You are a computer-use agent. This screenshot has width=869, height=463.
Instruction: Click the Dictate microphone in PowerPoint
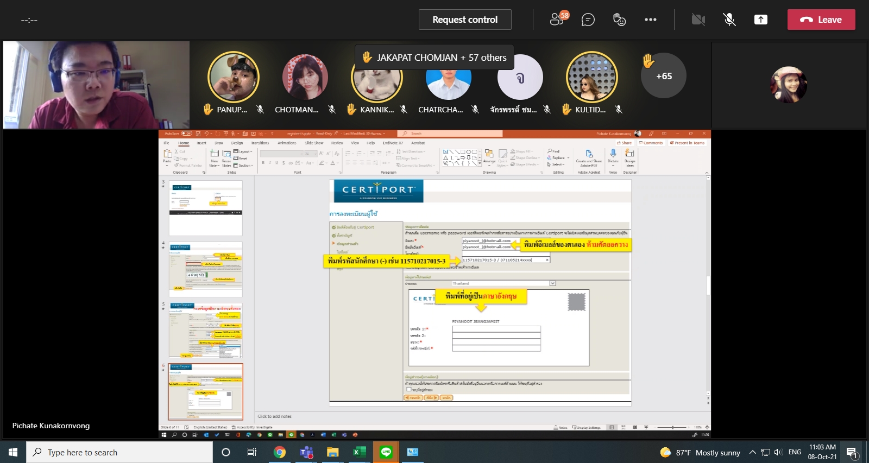click(613, 154)
